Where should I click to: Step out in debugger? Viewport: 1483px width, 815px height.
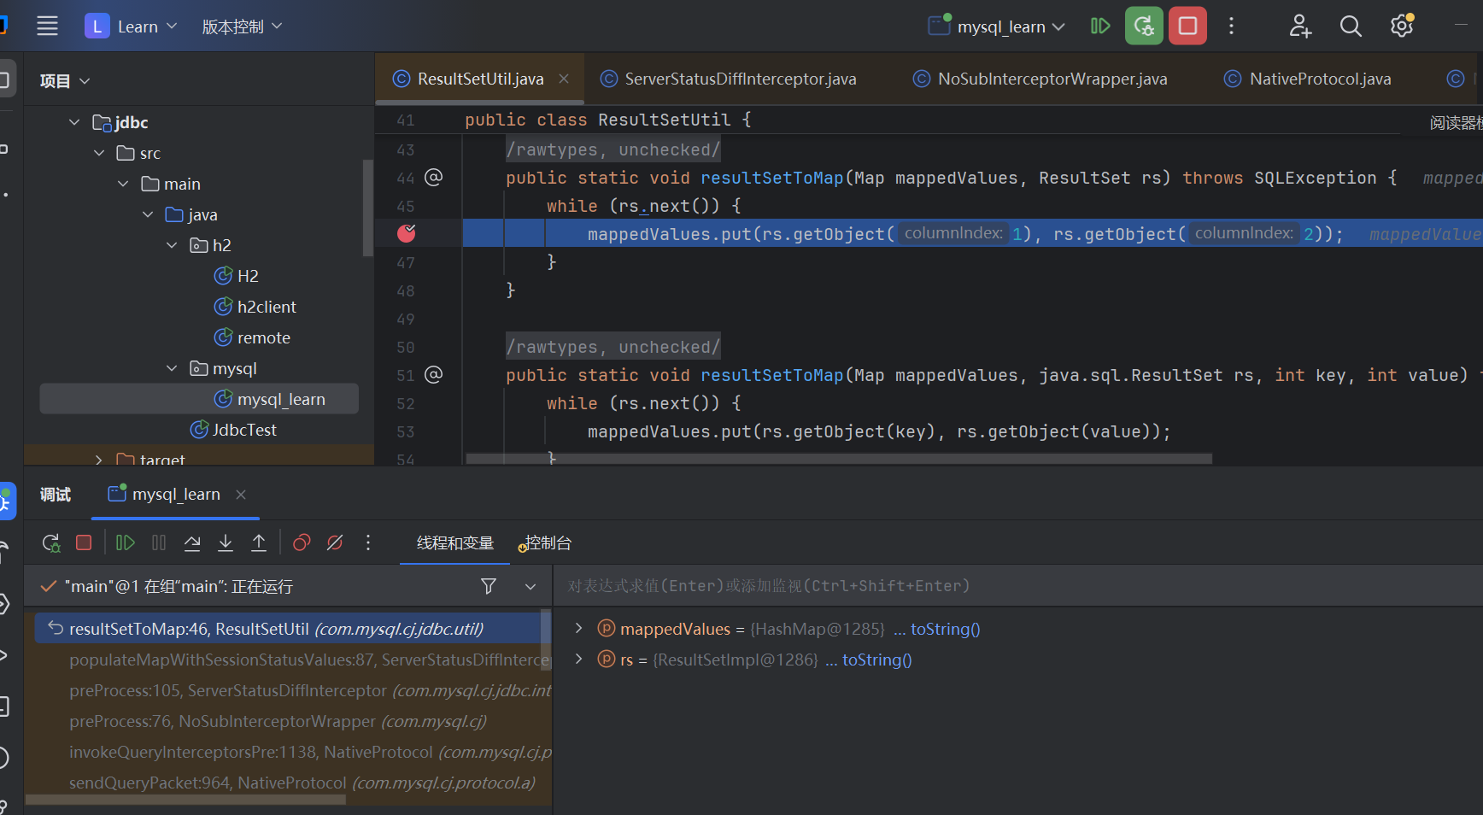click(x=259, y=542)
